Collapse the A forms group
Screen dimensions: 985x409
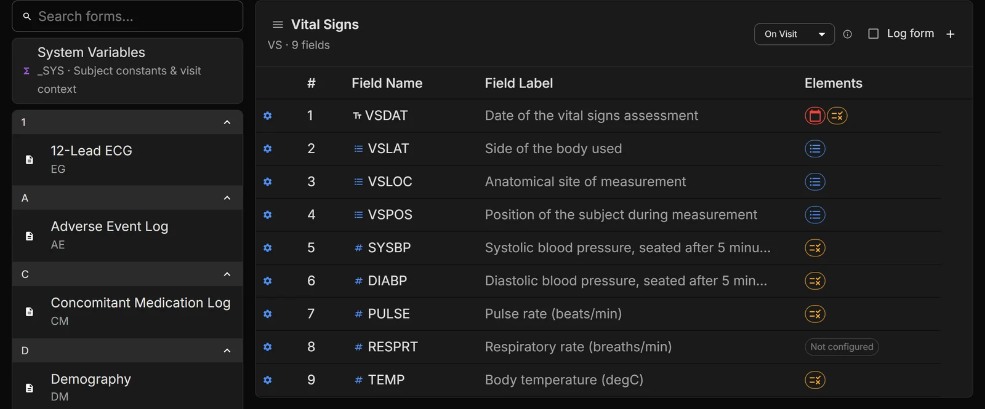click(x=227, y=198)
